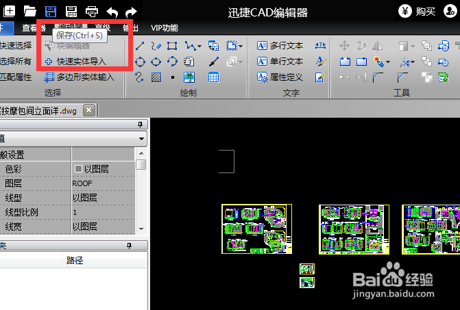Click the Explode tool icon

coord(378,62)
